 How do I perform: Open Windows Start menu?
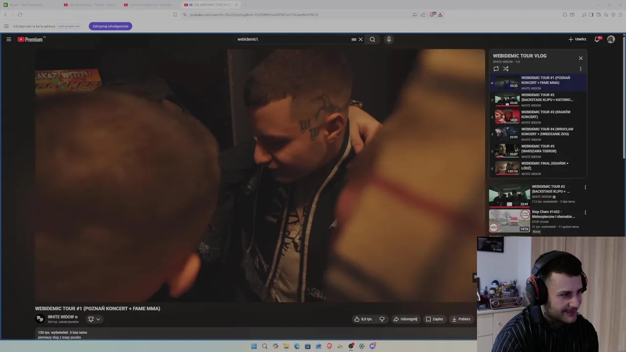[x=254, y=346]
